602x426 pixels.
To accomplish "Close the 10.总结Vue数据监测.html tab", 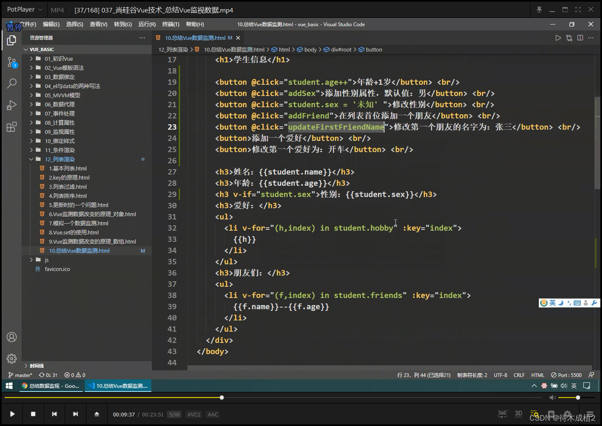I will [238, 38].
